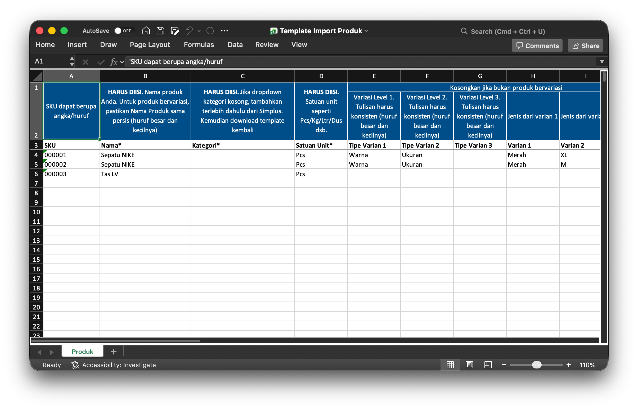Redo the last action
Image resolution: width=638 pixels, height=410 pixels.
[x=210, y=31]
